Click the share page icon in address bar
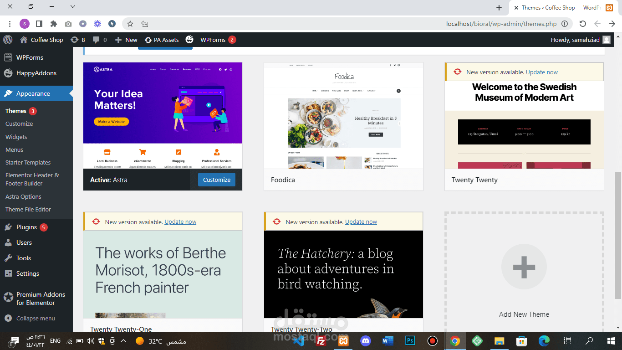 click(x=145, y=24)
